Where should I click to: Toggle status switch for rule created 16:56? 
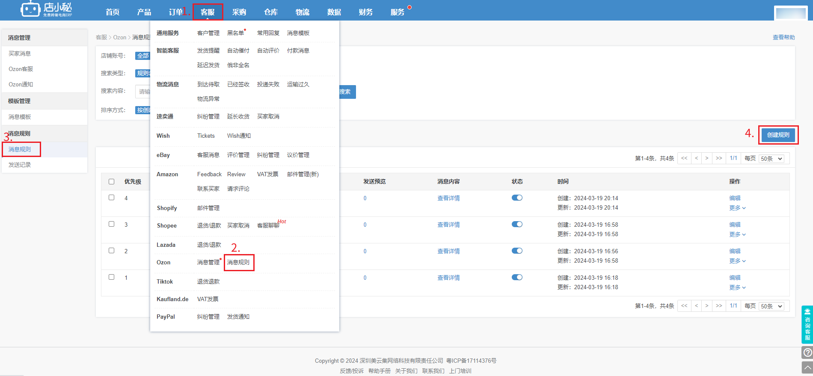[x=517, y=251]
